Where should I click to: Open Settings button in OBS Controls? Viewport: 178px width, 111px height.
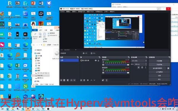[159, 76]
